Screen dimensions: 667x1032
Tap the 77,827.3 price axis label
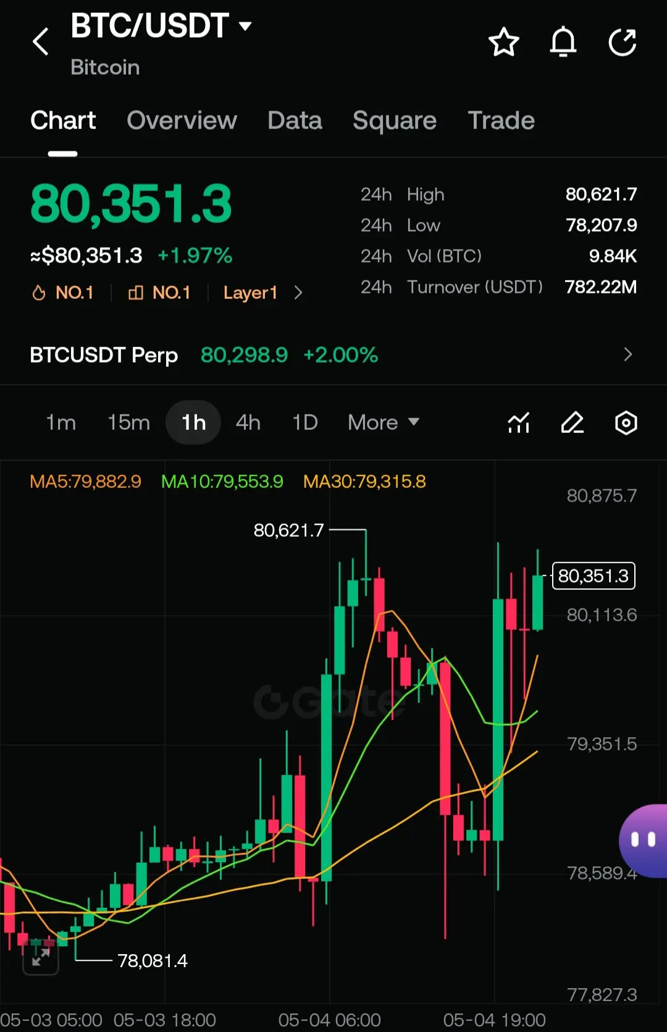pos(602,995)
